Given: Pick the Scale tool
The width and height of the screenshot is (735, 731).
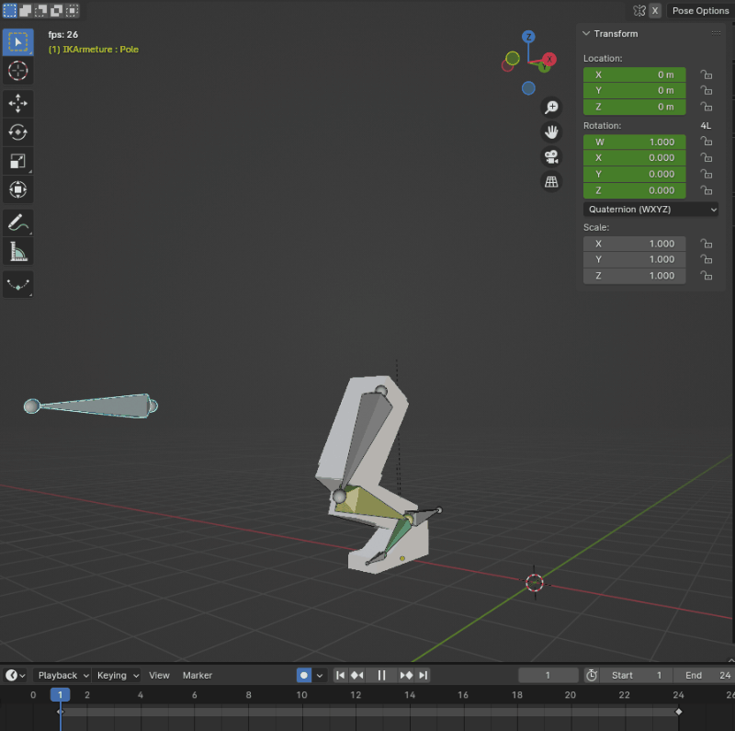Looking at the screenshot, I should (x=18, y=161).
